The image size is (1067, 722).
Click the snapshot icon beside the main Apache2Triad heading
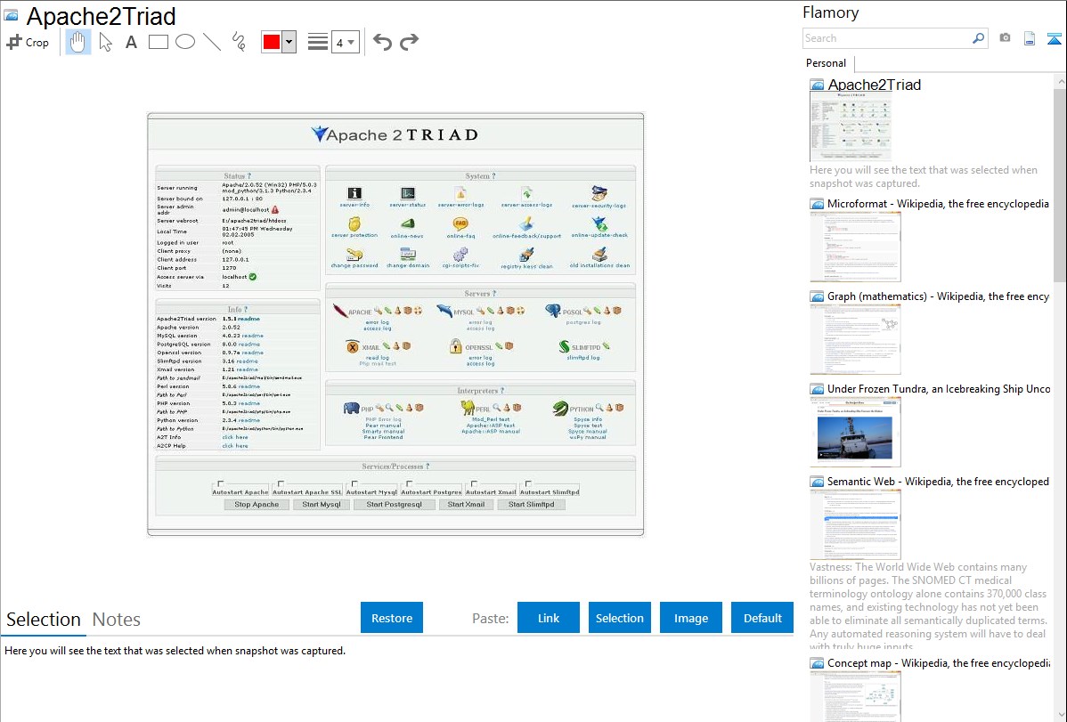click(11, 16)
